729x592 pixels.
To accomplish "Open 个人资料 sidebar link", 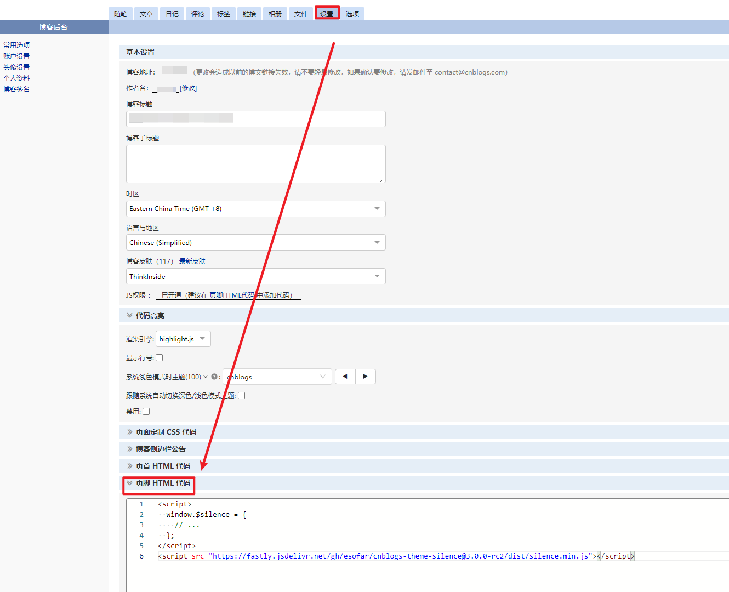I will click(x=16, y=78).
